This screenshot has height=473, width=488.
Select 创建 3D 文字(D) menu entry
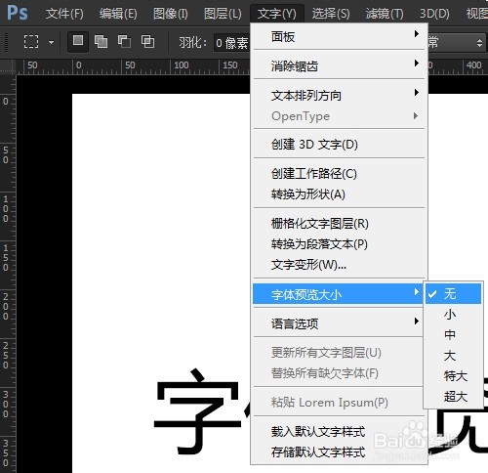coord(339,144)
